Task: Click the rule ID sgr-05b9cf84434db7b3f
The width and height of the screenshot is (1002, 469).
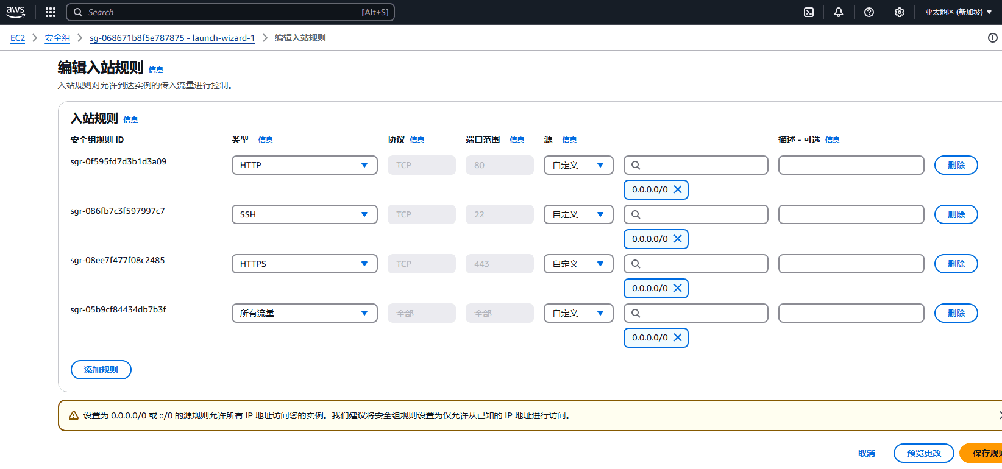Action: pos(118,309)
